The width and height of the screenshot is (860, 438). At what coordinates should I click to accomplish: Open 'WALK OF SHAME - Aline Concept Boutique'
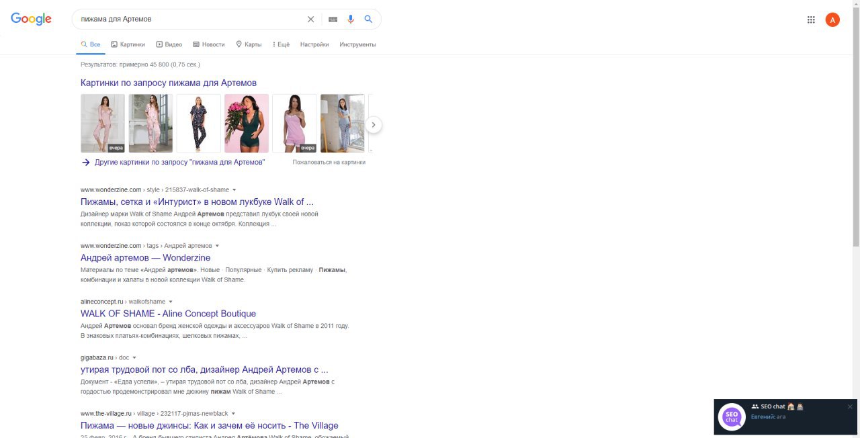168,314
